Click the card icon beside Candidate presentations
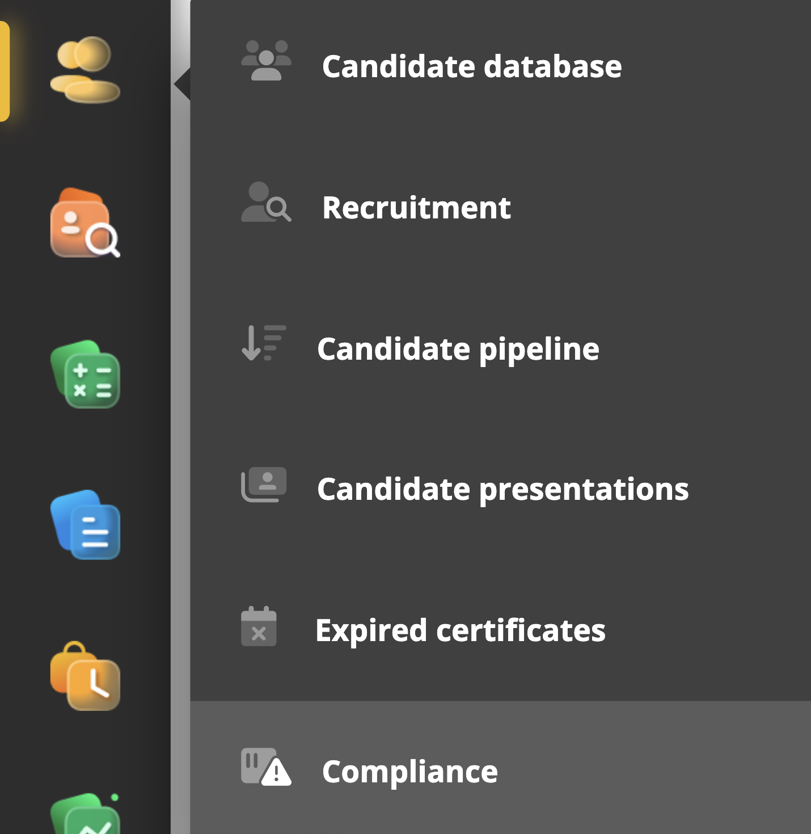Image resolution: width=811 pixels, height=834 pixels. 264,485
